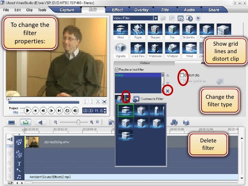248x186 pixels.
Task: Jump to the end of the clip
Action: 59,110
